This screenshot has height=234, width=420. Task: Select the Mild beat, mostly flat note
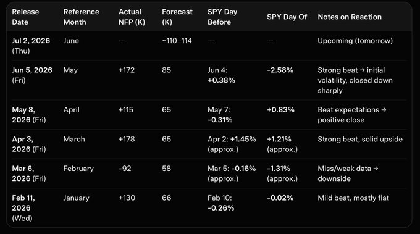[x=353, y=198]
